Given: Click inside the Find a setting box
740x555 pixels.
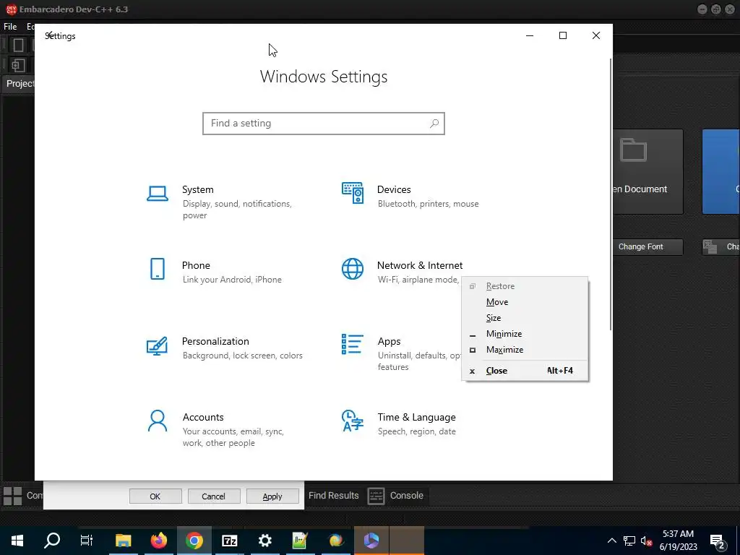Looking at the screenshot, I should 324,123.
